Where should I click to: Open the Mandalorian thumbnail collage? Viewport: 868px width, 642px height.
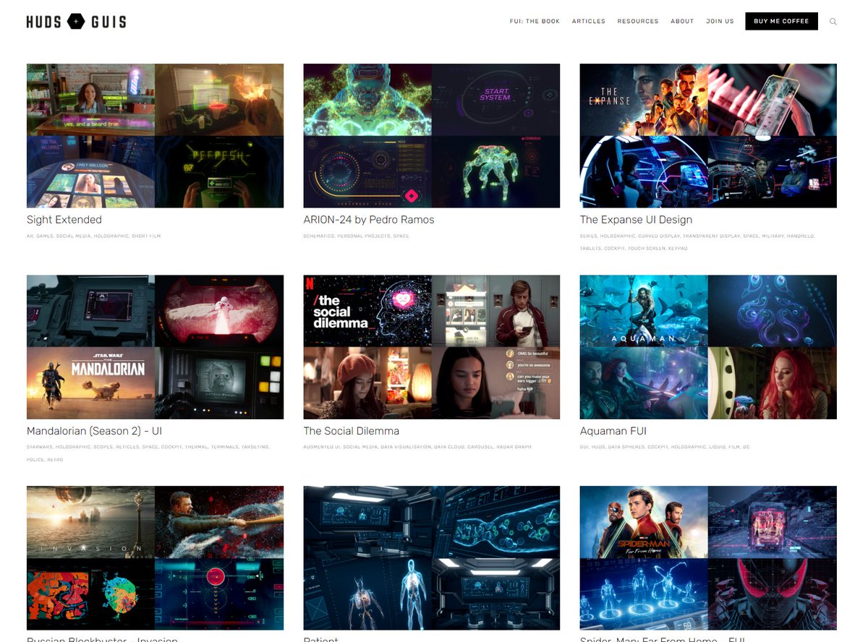click(155, 347)
